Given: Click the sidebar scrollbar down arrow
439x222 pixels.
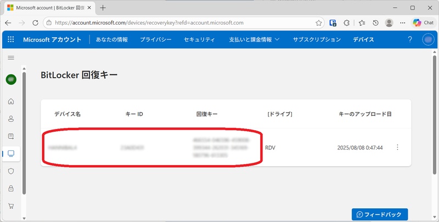Looking at the screenshot, I should [24, 218].
